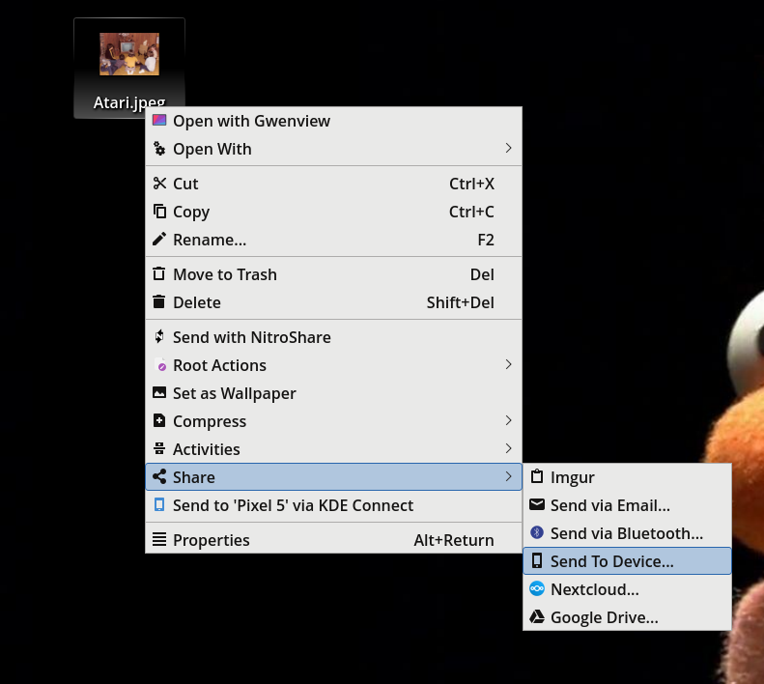Click the scissors Cut icon

pyautogui.click(x=159, y=184)
